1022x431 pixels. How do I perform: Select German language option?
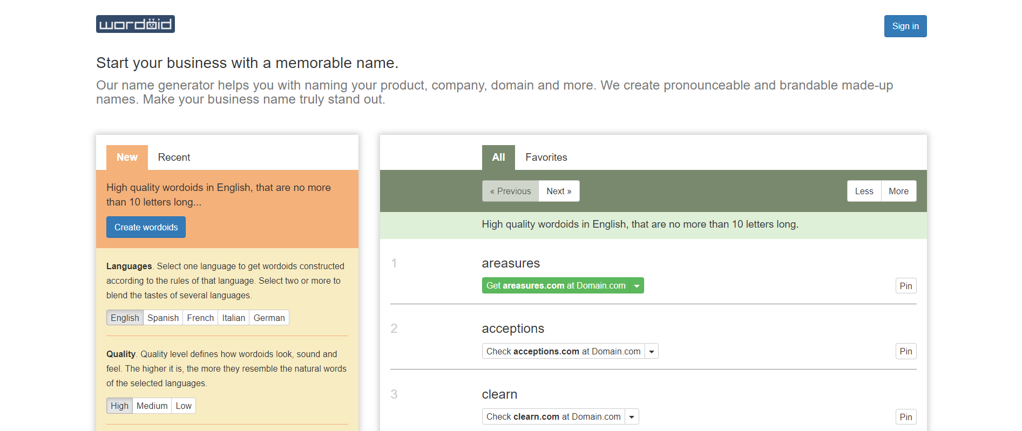click(269, 318)
